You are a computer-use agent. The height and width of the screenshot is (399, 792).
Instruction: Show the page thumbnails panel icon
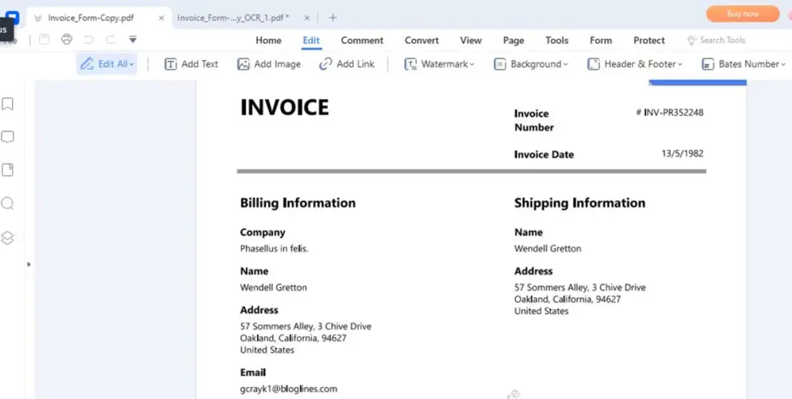click(x=7, y=170)
